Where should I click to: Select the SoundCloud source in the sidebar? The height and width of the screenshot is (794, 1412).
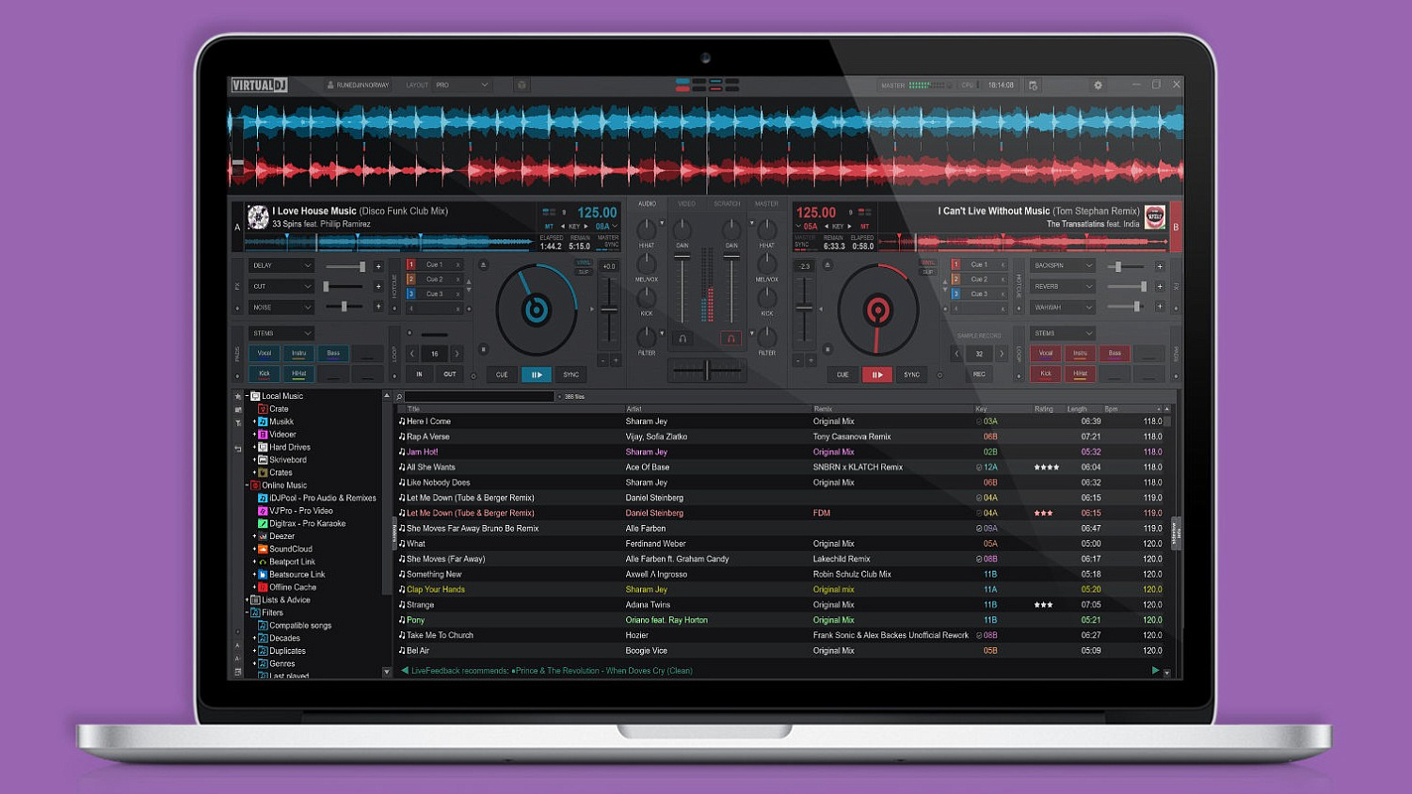pos(289,548)
